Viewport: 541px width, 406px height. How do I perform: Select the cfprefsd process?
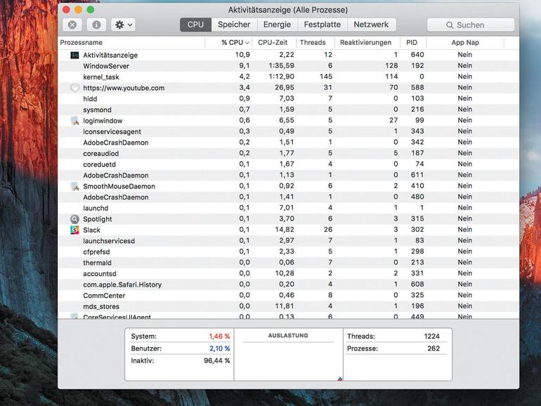coord(289,251)
